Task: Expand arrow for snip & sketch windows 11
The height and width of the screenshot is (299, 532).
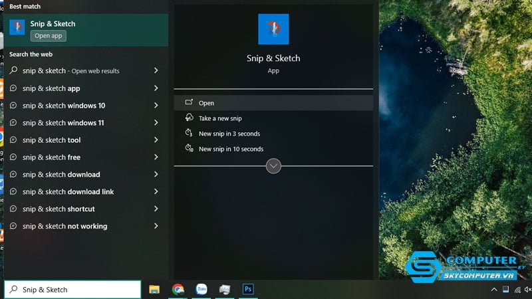Action: 156,123
